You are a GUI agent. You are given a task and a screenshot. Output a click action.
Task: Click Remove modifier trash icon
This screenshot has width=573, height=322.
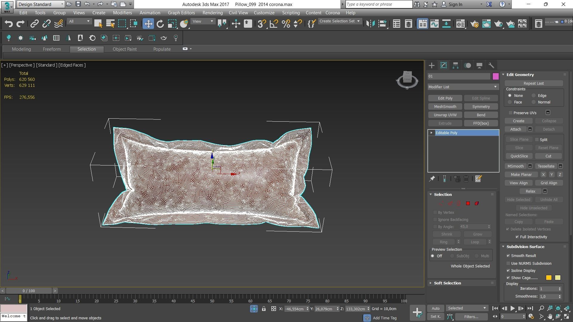[466, 179]
